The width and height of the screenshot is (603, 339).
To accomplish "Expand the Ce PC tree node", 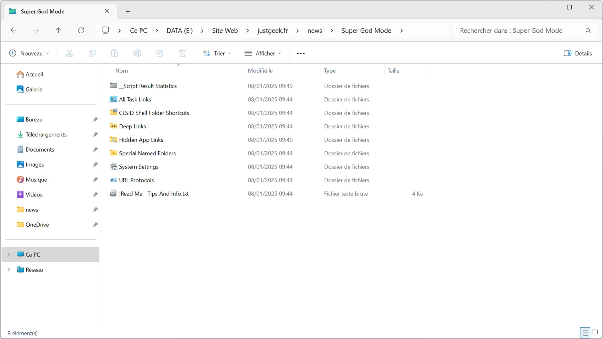I will pos(9,255).
